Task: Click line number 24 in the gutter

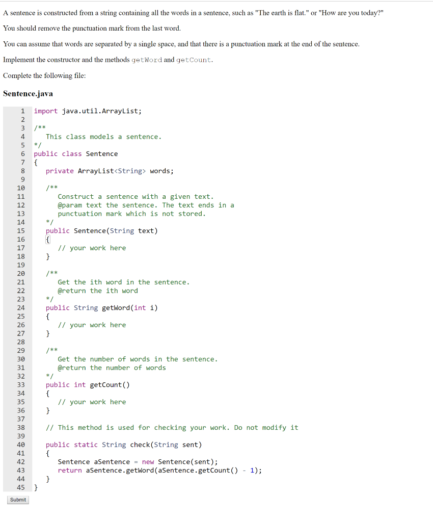Action: click(x=20, y=307)
